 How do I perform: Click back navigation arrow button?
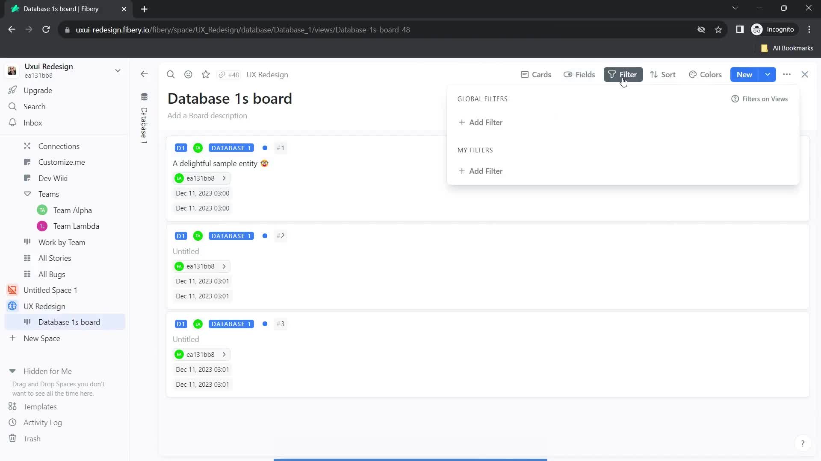145,74
